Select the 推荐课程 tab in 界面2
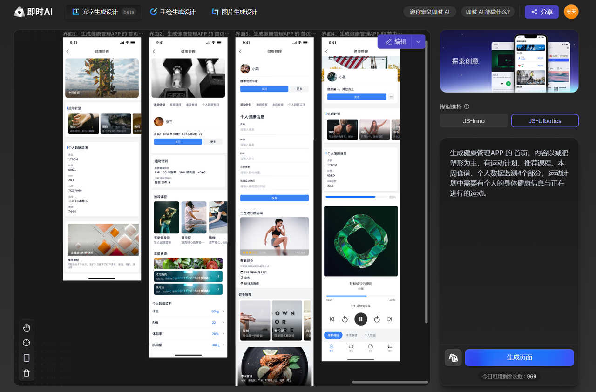 click(176, 105)
